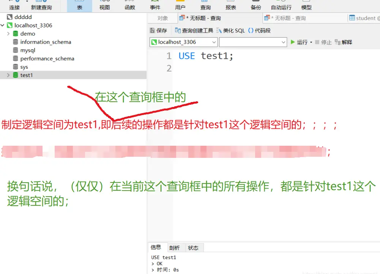Switch to the student table tab

click(364, 18)
